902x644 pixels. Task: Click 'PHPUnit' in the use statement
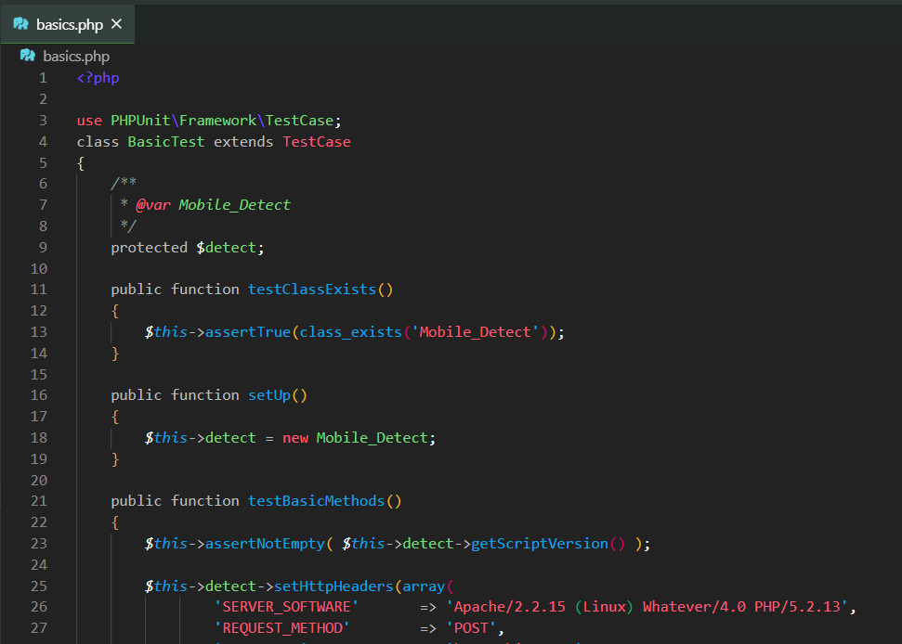(140, 120)
